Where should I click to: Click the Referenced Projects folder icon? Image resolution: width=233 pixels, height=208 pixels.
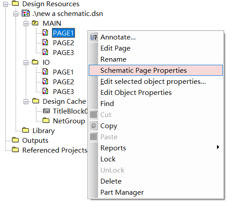pyautogui.click(x=15, y=149)
